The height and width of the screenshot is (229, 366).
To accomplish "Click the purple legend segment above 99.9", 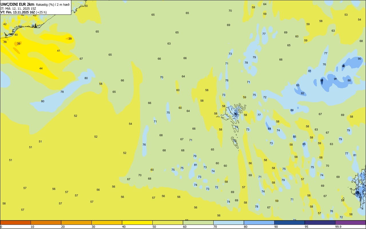I will pos(350,222).
